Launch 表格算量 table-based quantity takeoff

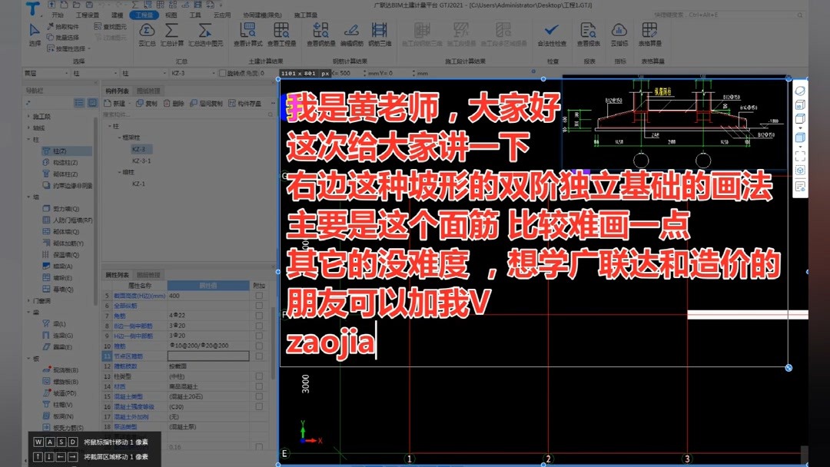649,35
